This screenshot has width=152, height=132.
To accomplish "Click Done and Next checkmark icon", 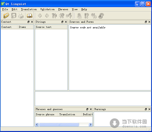I will (x=69, y=16).
